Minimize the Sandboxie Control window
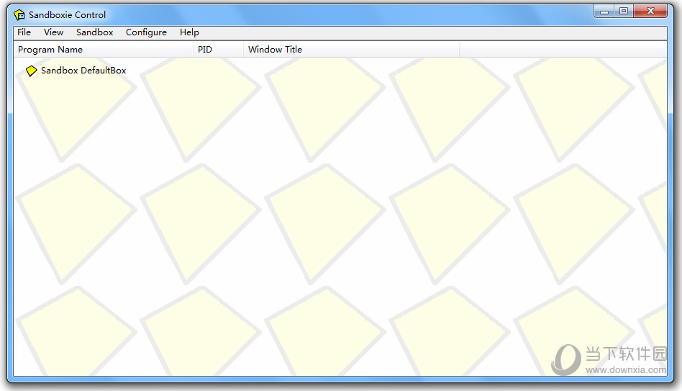Screen dimensions: 682x391 click(604, 12)
